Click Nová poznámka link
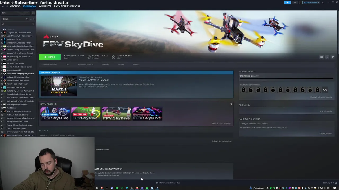339x190 pixels. pos(325,111)
